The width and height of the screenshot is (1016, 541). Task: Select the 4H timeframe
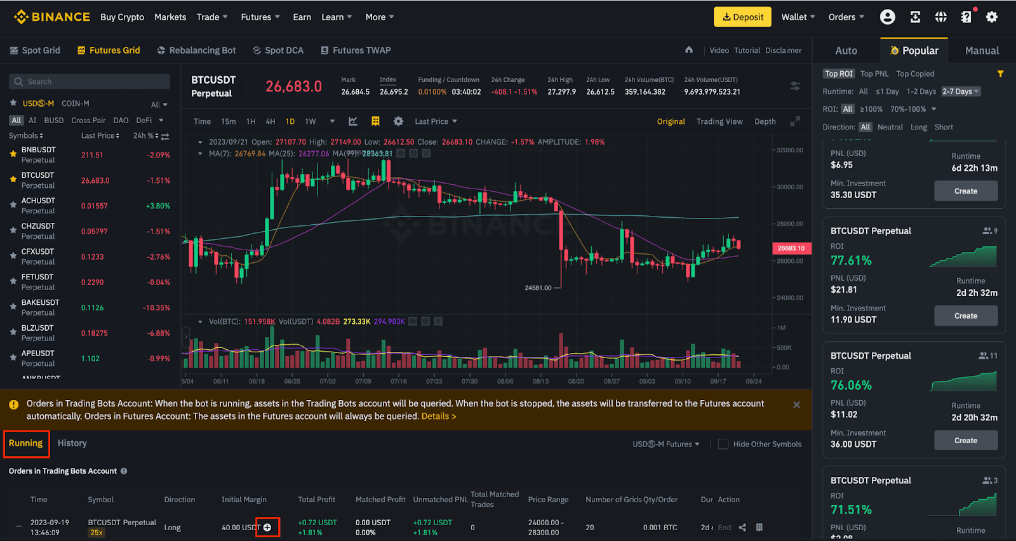(x=271, y=121)
